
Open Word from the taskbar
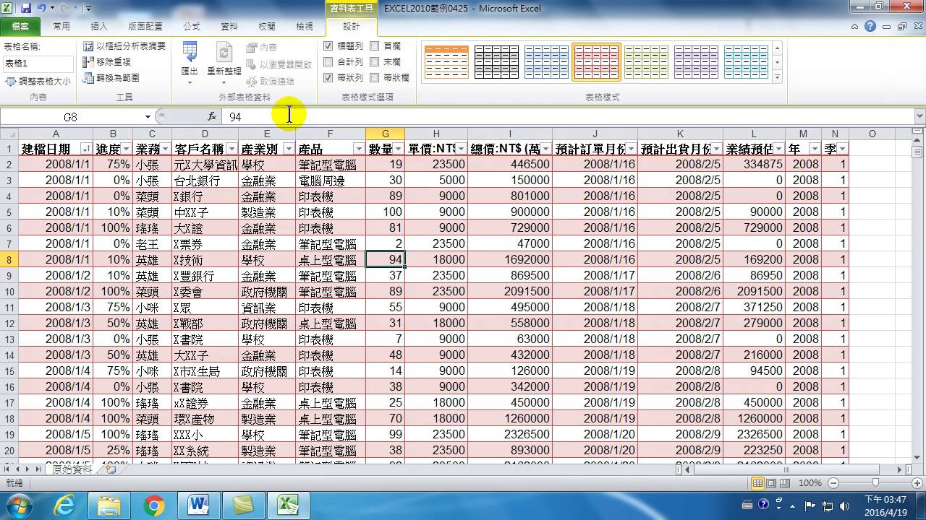point(197,505)
